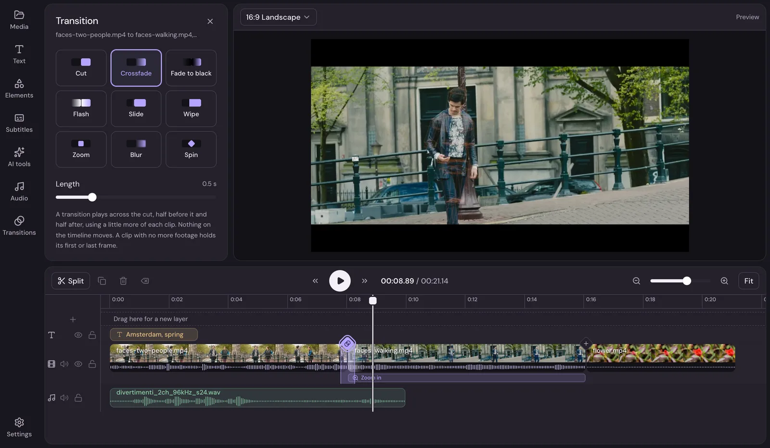Lock the text track
This screenshot has width=770, height=448.
click(x=92, y=335)
